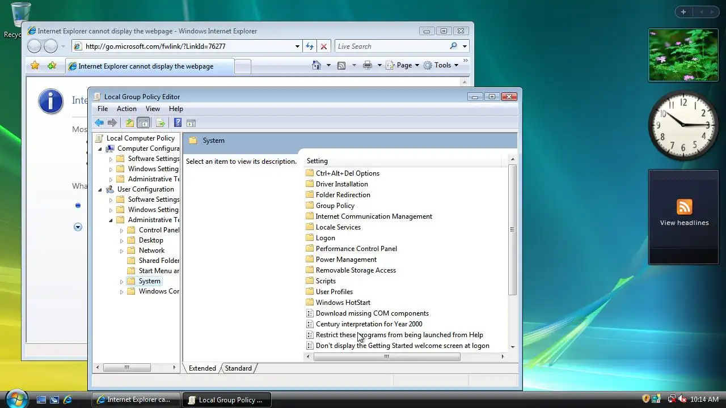This screenshot has height=408, width=726.
Task: Click Forward arrow in Policy Editor toolbar
Action: pos(112,123)
